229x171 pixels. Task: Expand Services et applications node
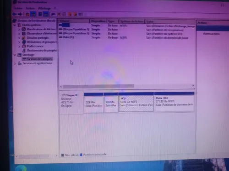click(x=15, y=63)
